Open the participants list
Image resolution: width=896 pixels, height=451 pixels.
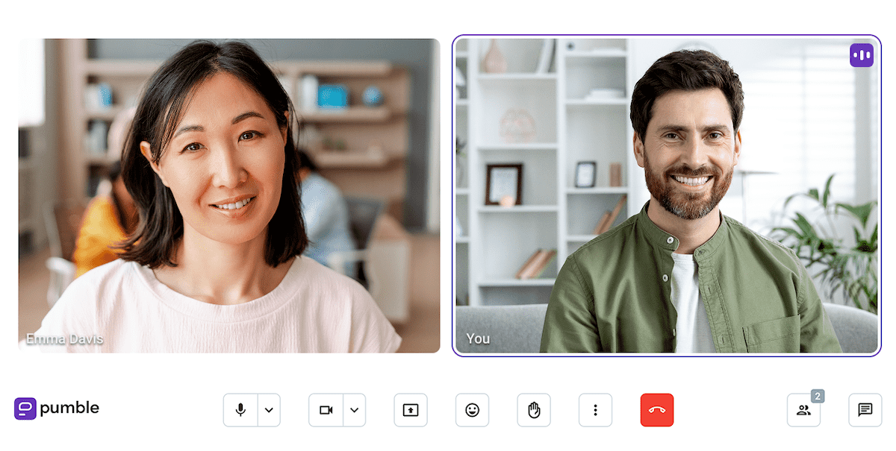point(803,409)
